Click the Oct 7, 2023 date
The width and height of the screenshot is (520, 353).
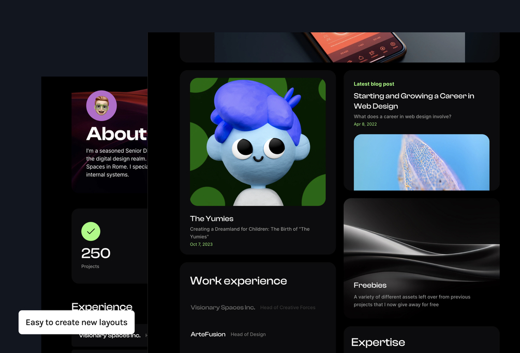point(201,244)
